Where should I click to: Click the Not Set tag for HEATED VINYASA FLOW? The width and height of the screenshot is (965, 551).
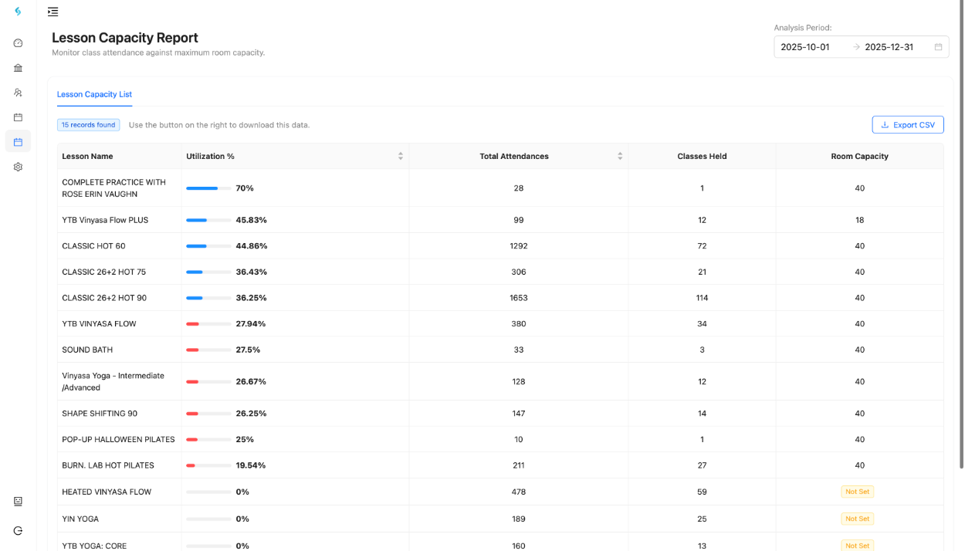coord(857,492)
